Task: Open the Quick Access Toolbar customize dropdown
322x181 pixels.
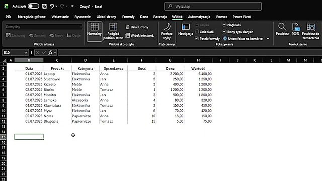Action: [72, 7]
